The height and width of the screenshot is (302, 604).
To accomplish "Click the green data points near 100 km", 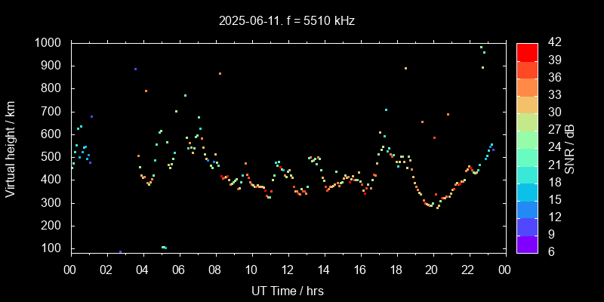I will point(164,247).
